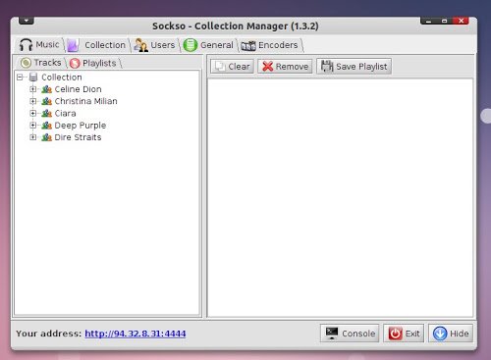The height and width of the screenshot is (360, 491).
Task: Click the floppy disk Save Playlist icon
Action: [327, 66]
